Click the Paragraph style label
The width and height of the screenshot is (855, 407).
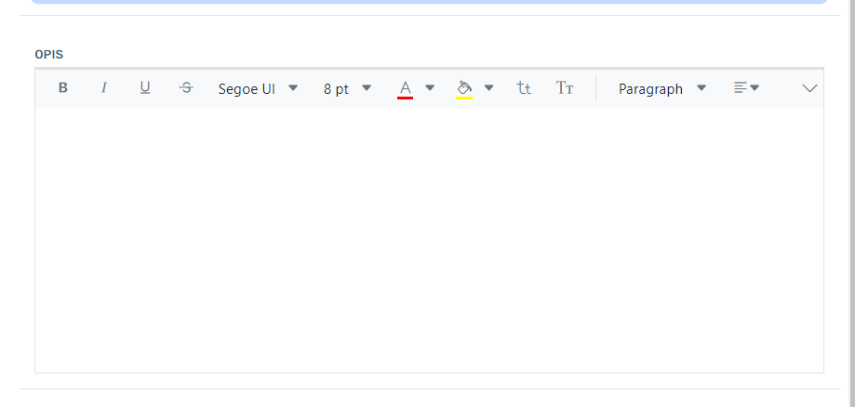pyautogui.click(x=650, y=89)
